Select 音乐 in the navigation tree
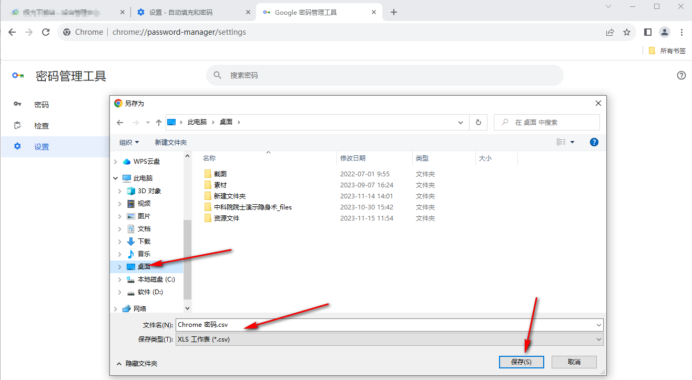The width and height of the screenshot is (692, 380). 144,254
